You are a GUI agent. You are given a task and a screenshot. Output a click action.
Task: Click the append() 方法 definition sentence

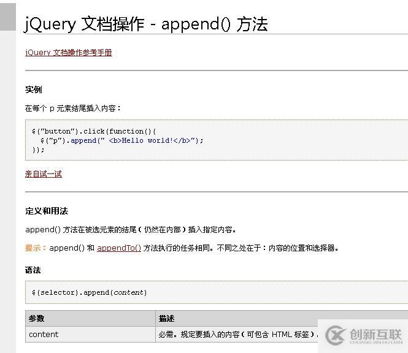(x=131, y=230)
